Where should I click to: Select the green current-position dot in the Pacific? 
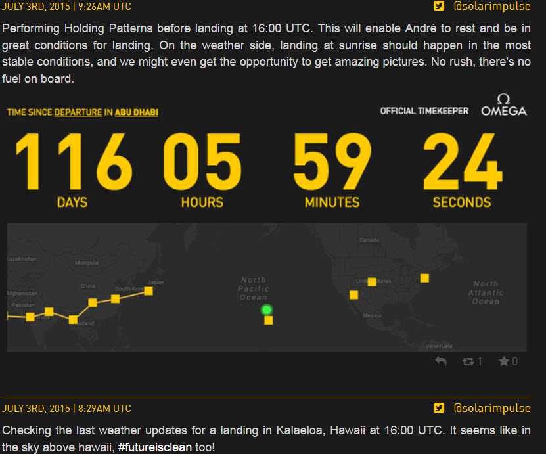[x=266, y=309]
